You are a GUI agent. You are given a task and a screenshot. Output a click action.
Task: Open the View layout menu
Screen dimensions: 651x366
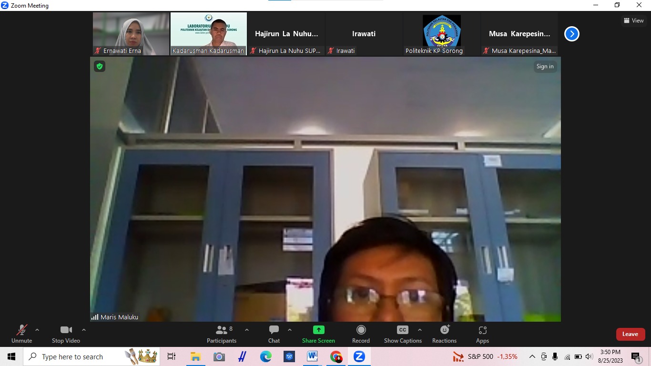click(633, 20)
